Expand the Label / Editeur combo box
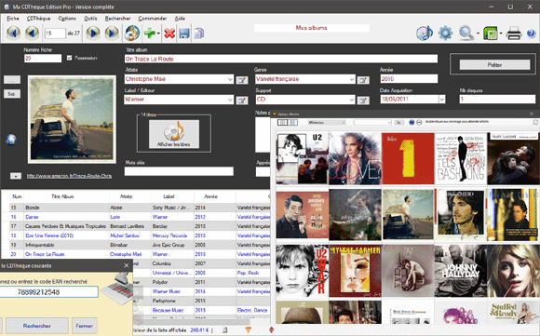540x336 pixels. pos(230,100)
